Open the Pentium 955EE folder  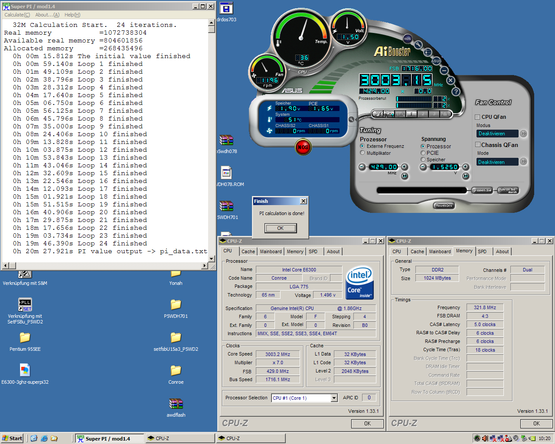[25, 337]
